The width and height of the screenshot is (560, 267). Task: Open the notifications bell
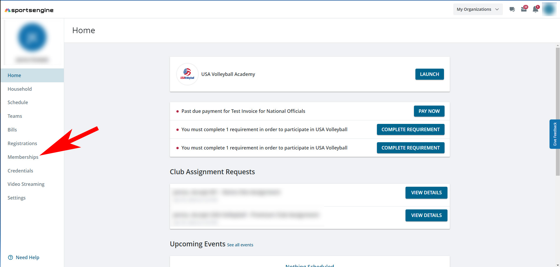pos(536,9)
